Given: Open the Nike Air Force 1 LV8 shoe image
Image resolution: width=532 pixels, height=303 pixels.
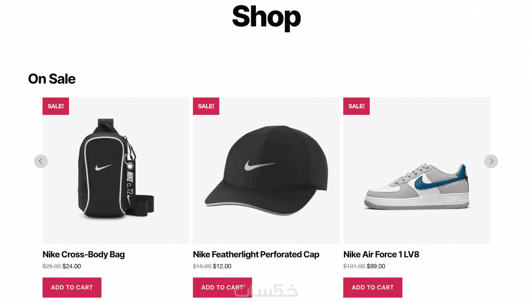Looking at the screenshot, I should pyautogui.click(x=417, y=184).
